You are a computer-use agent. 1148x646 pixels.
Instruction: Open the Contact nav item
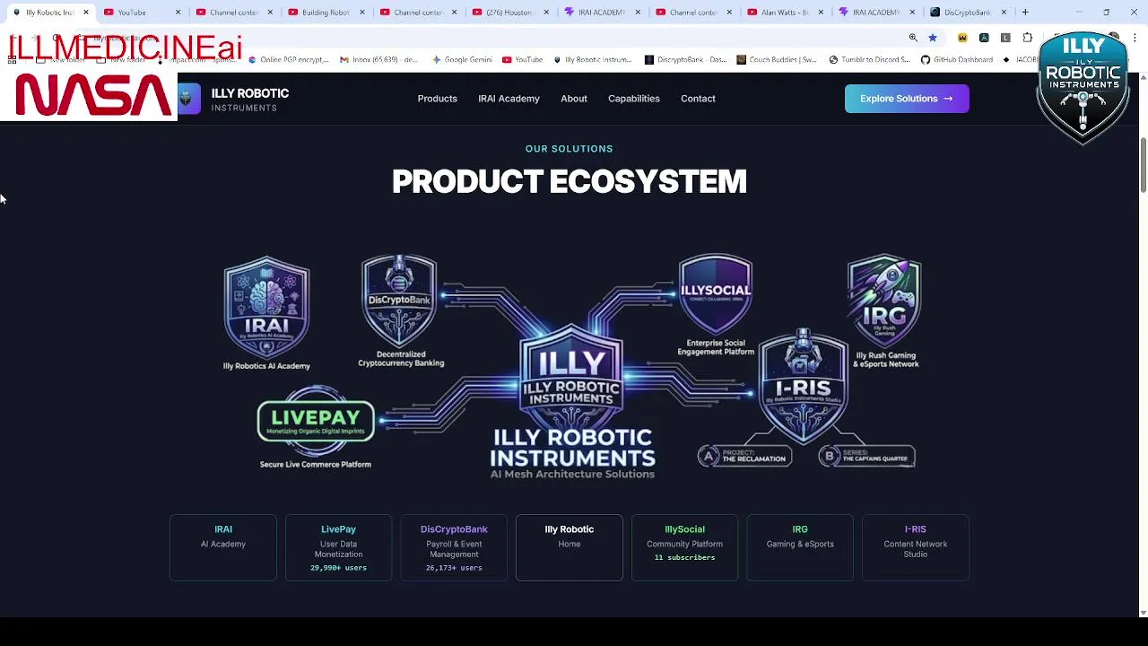[698, 99]
